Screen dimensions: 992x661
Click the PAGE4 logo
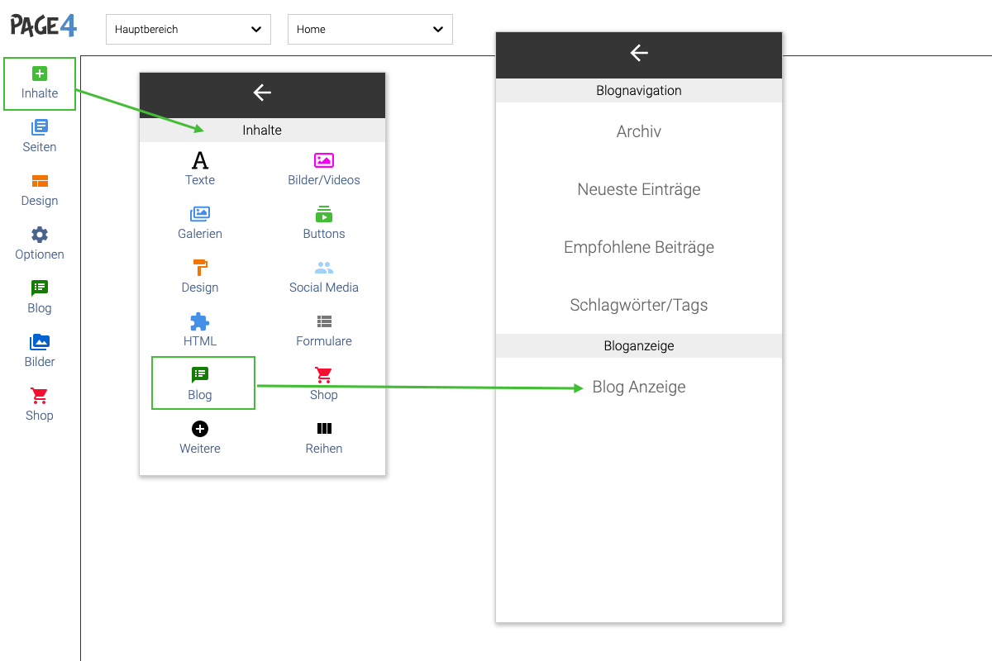point(44,26)
